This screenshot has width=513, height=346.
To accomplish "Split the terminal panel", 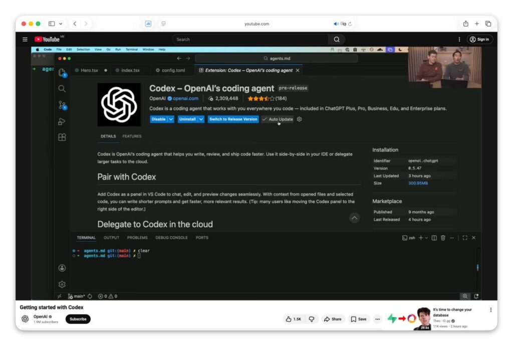I will point(434,238).
